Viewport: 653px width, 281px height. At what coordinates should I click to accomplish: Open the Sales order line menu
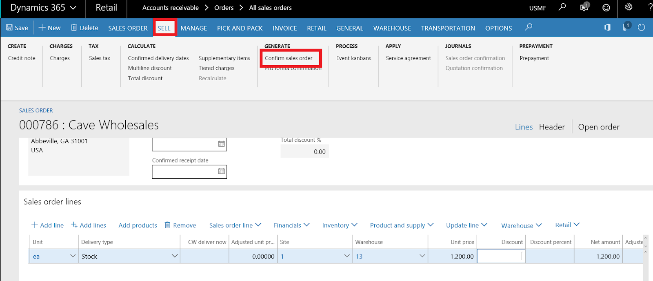235,225
